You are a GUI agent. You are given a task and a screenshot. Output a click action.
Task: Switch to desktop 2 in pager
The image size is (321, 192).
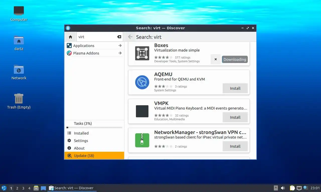pyautogui.click(x=17, y=188)
